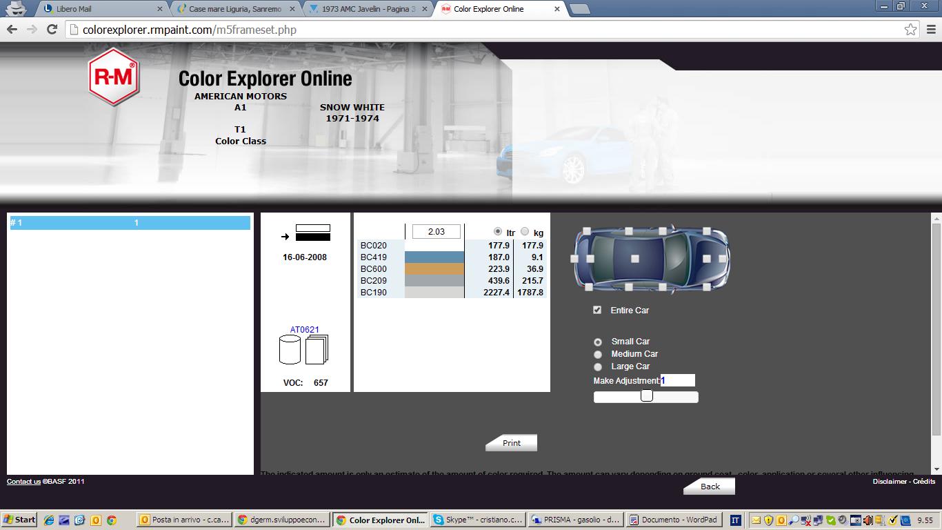The image size is (942, 530).
Task: Toggle the roof checkbox on car diagram
Action: (635, 259)
